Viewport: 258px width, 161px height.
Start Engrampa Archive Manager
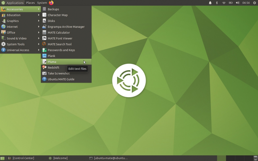(x=66, y=27)
